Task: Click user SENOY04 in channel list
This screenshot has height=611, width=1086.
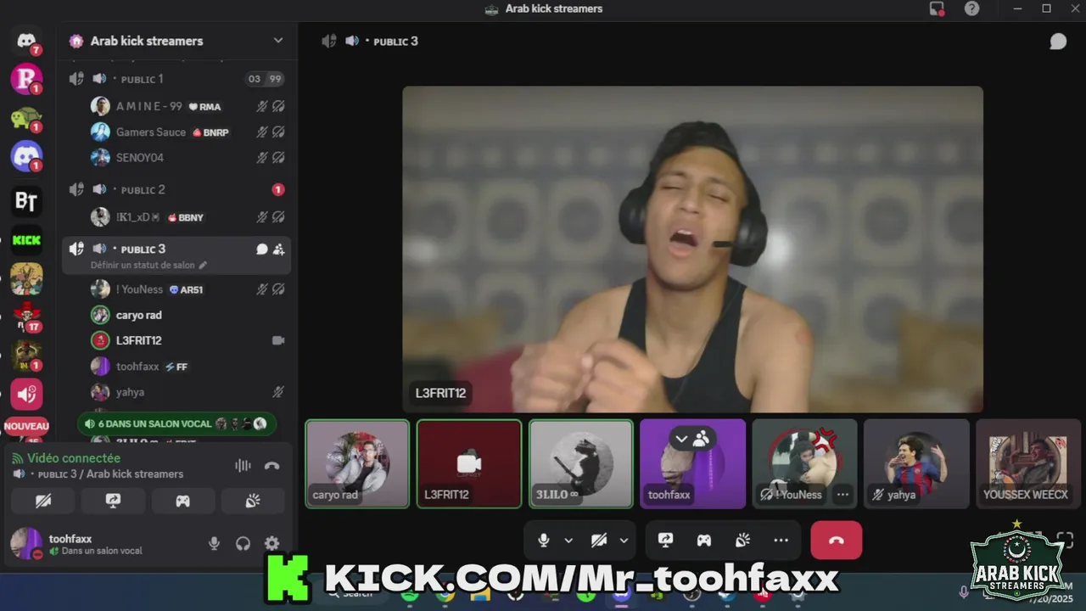Action: point(187,158)
